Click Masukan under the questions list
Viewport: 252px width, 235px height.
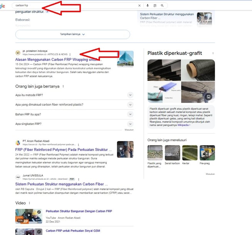click(129, 130)
